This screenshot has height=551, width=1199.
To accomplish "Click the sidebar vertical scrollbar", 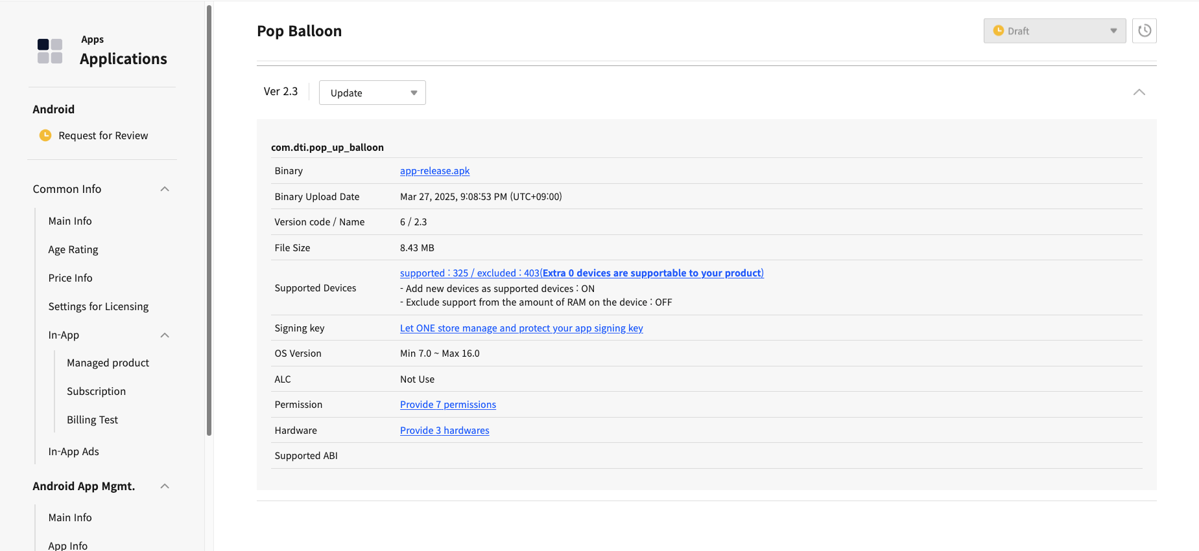I will click(x=209, y=220).
